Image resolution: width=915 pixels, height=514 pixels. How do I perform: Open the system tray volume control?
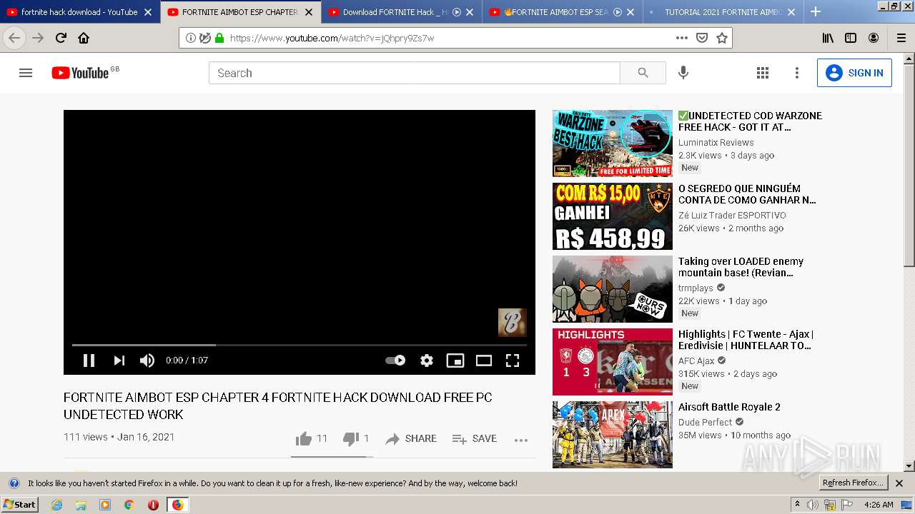pyautogui.click(x=813, y=505)
